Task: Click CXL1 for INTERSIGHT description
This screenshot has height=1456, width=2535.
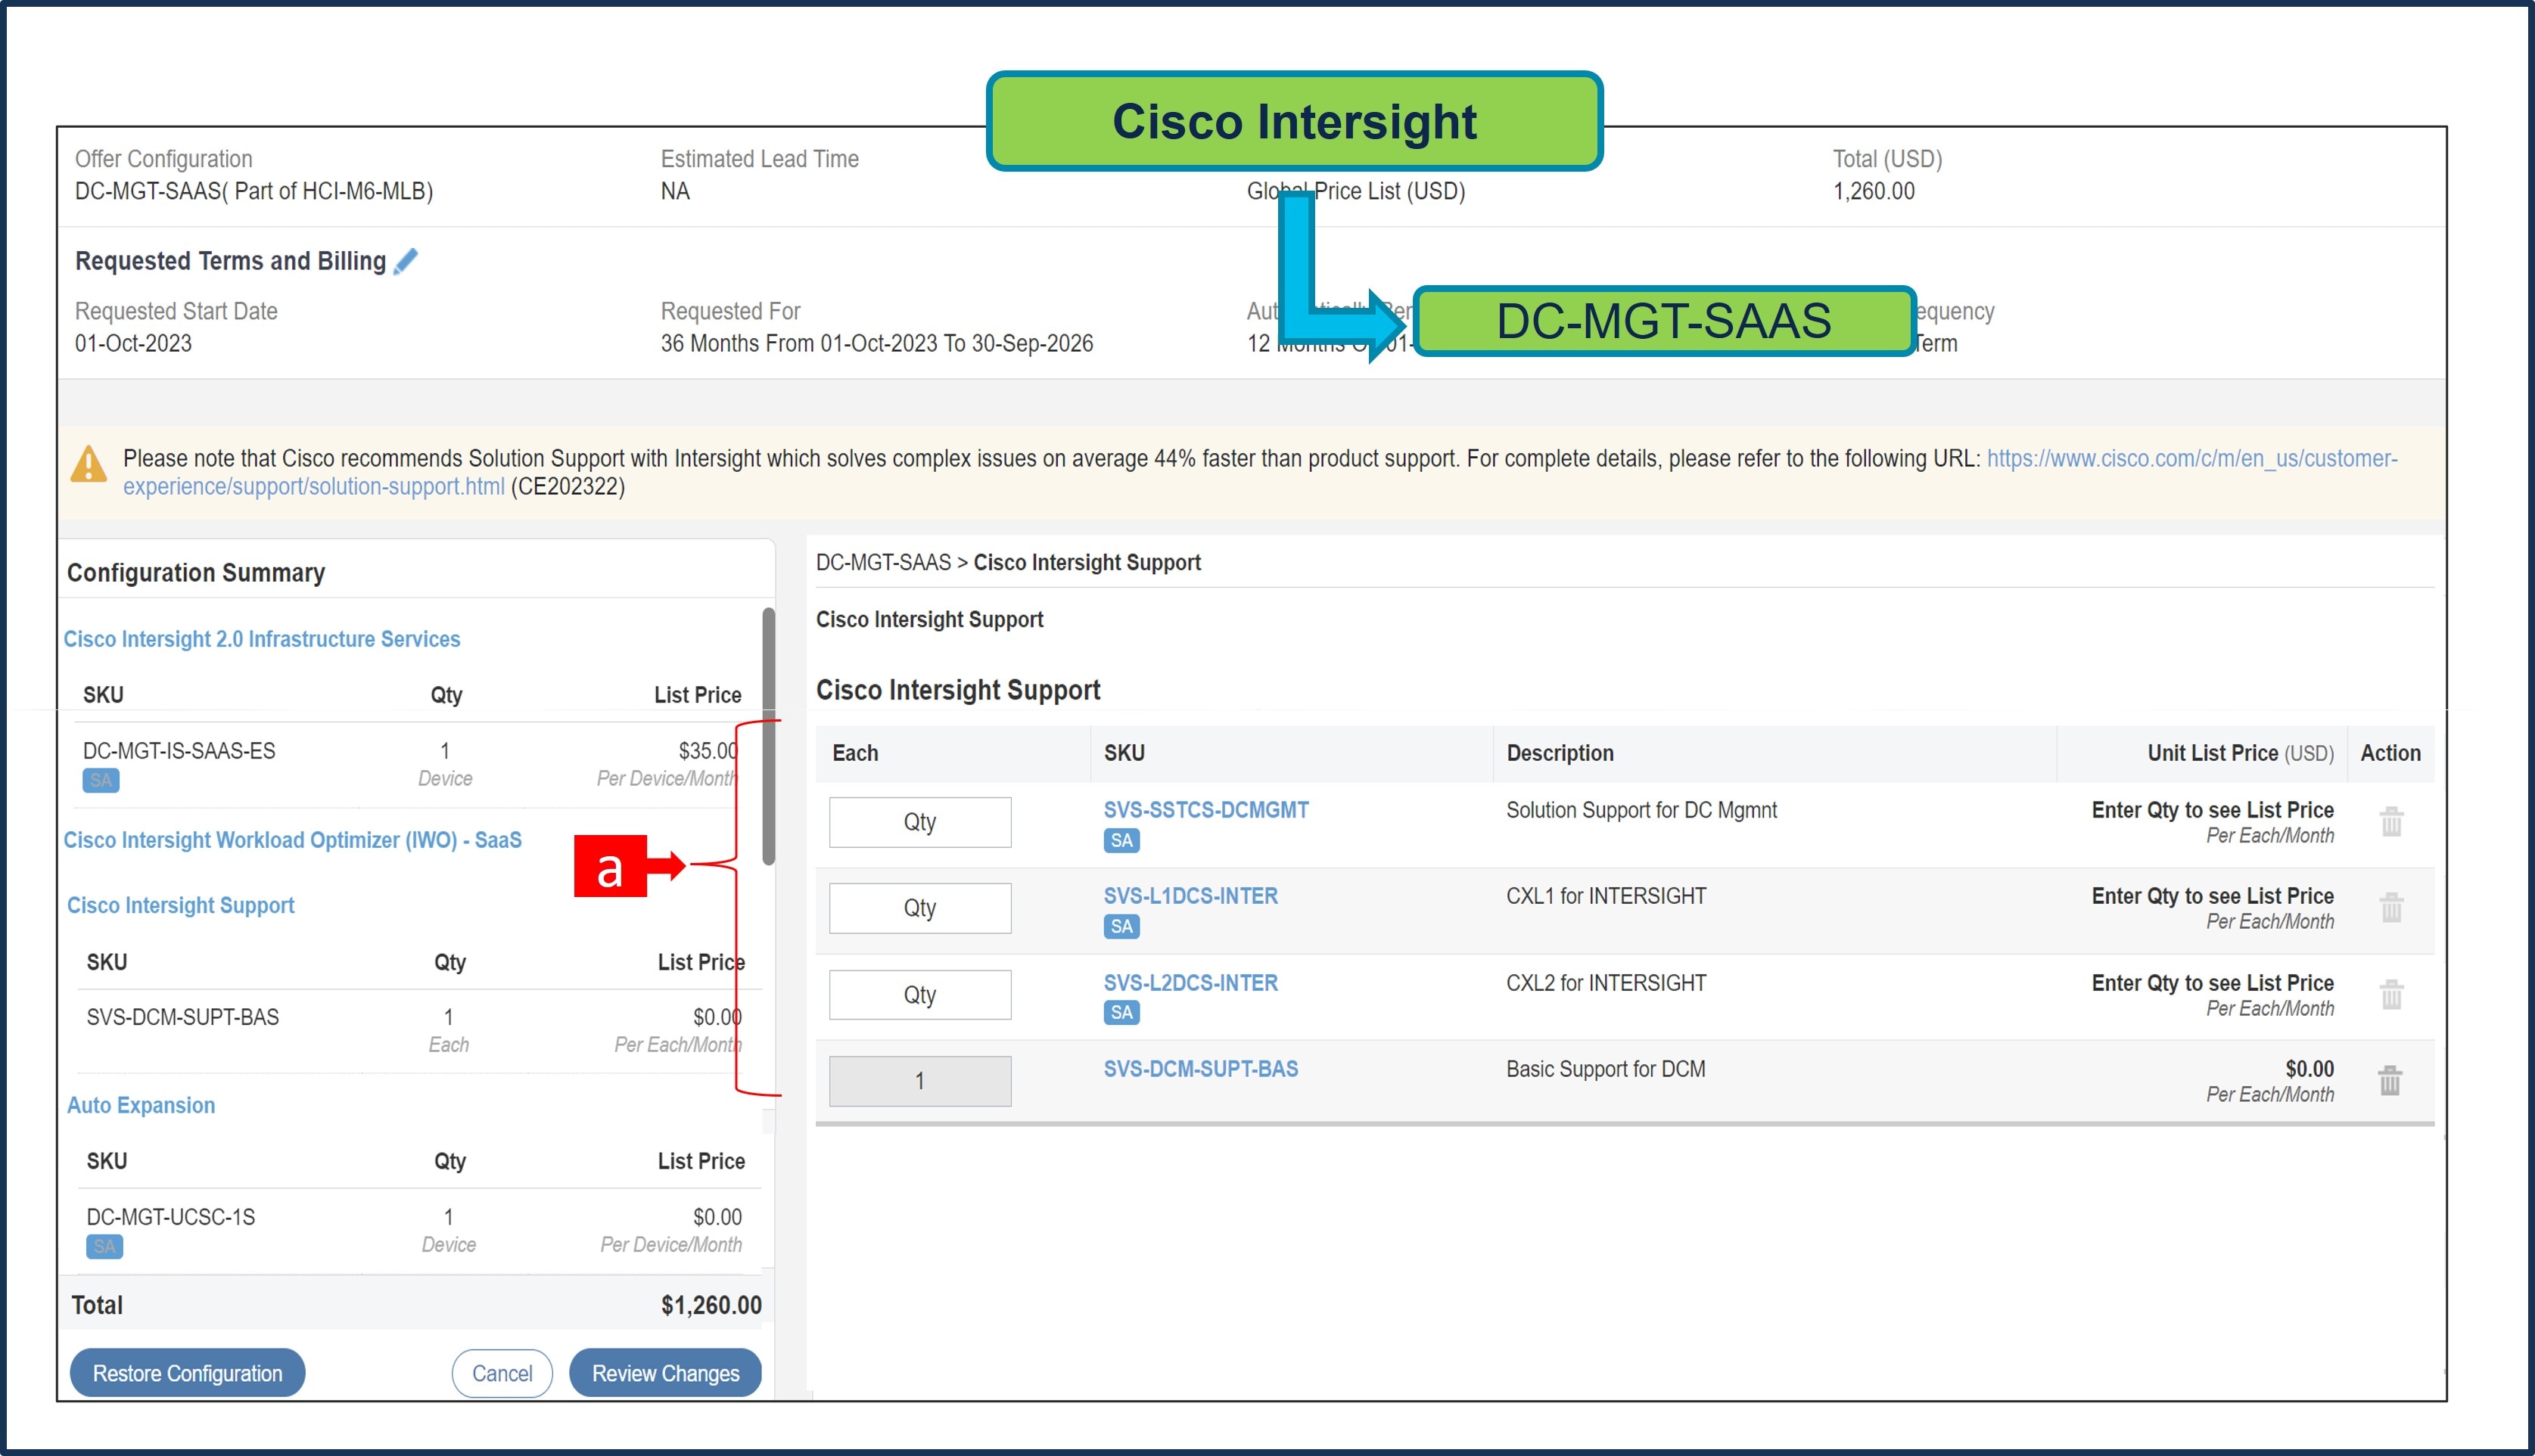Action: pyautogui.click(x=1607, y=896)
